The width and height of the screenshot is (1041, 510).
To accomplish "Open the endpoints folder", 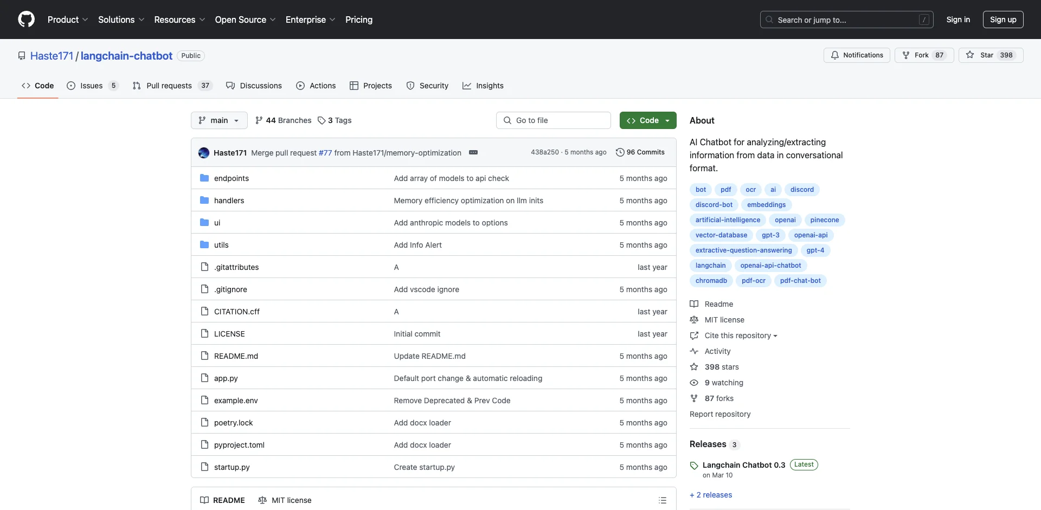I will click(232, 178).
